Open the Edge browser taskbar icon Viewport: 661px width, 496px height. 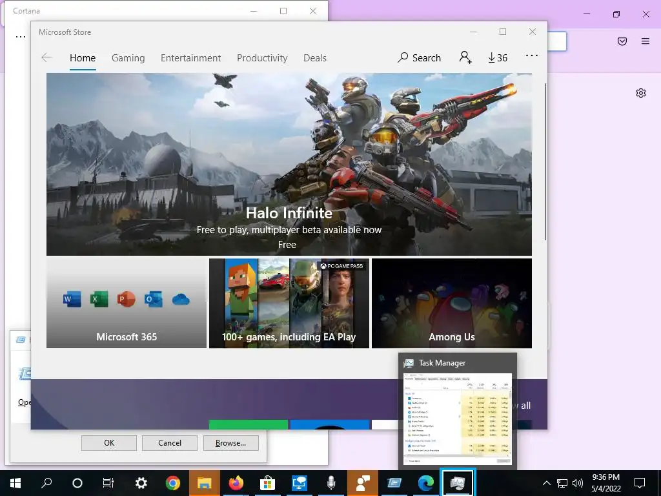(426, 483)
